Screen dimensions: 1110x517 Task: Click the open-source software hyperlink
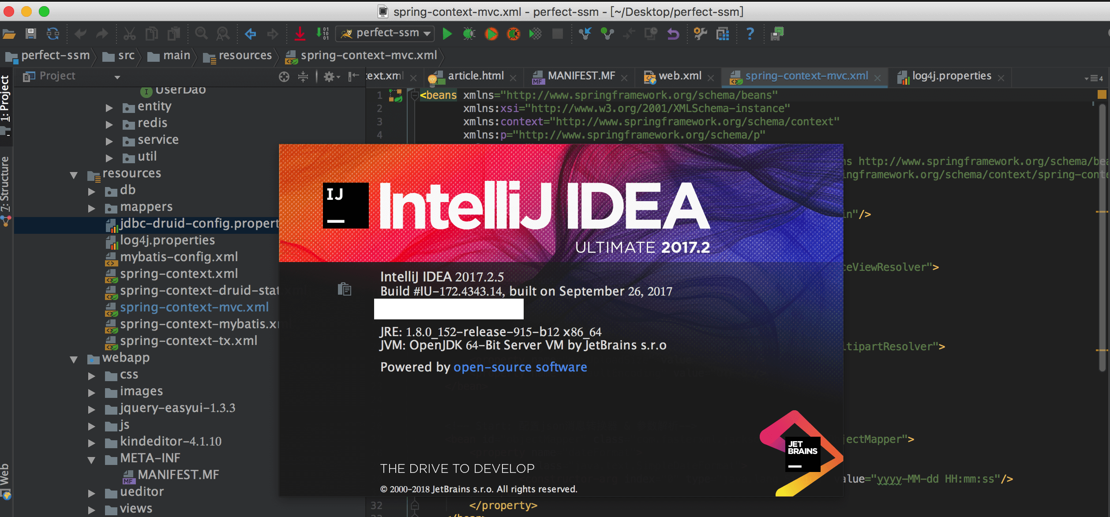click(520, 367)
